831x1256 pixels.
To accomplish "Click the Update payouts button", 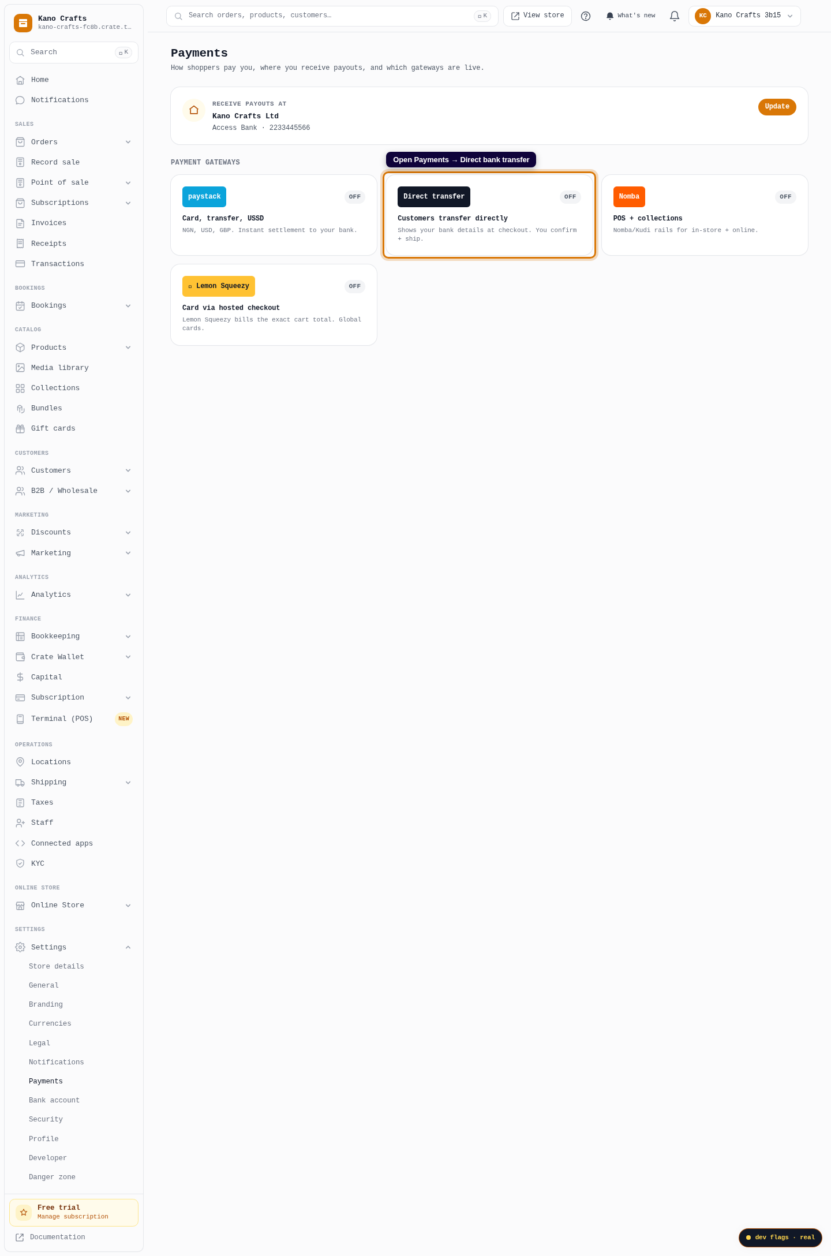I will pyautogui.click(x=777, y=107).
